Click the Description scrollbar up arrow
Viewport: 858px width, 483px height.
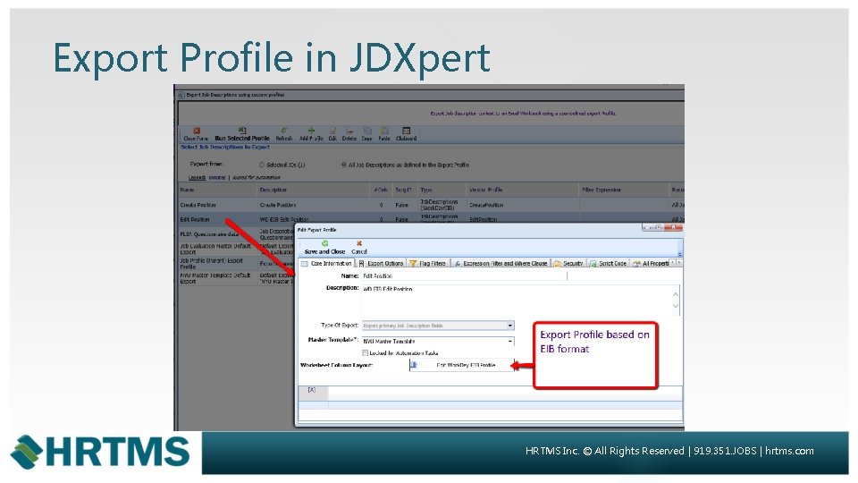click(x=676, y=294)
